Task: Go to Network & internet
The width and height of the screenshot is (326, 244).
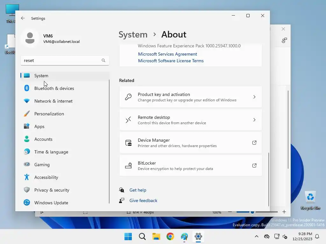Action: pos(65,101)
